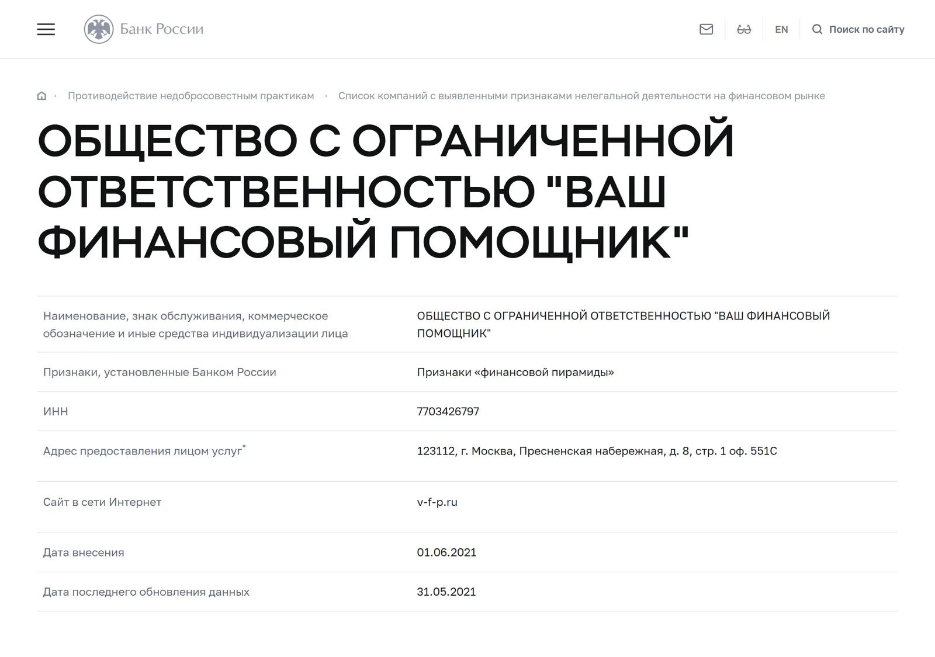Click 'Наименование, знак обслуживания' row label
Viewport: 935px width, 657px height.
click(x=195, y=325)
